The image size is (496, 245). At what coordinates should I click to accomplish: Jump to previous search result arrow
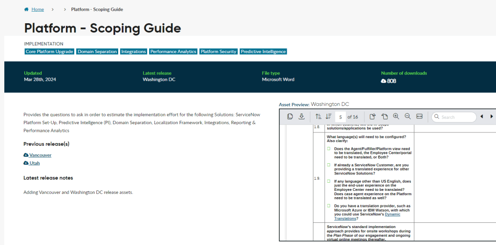481,116
